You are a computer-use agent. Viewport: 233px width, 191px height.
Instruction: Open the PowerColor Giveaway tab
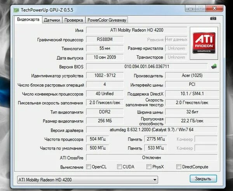107,20
